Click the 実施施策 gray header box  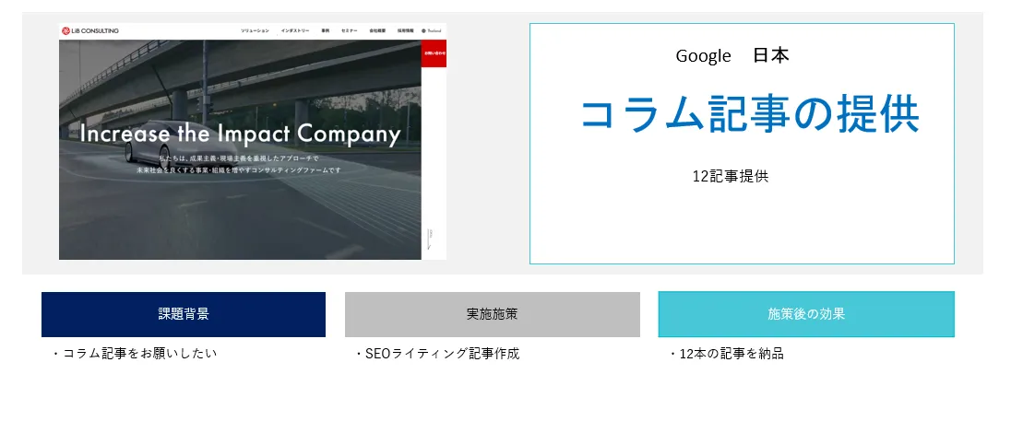click(493, 314)
